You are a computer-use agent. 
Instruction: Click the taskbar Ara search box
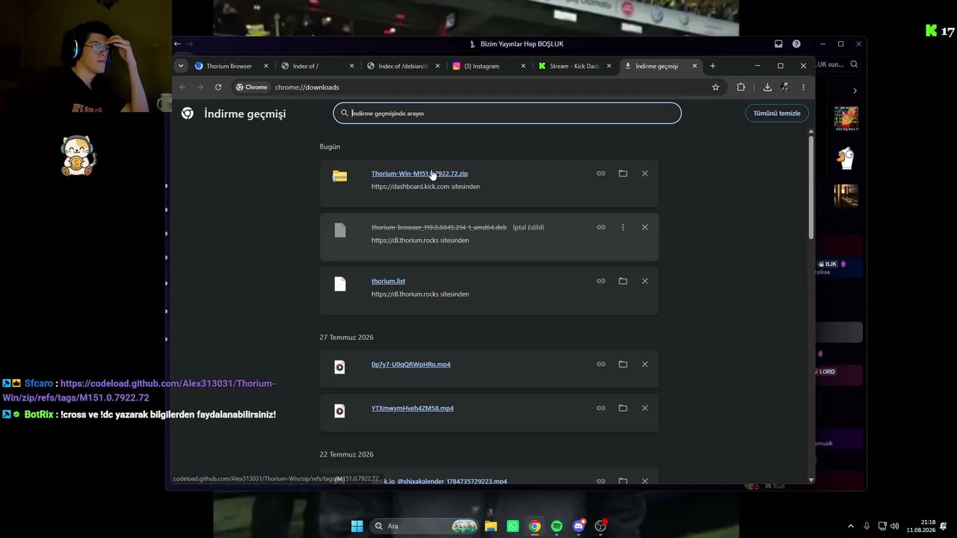click(x=425, y=526)
